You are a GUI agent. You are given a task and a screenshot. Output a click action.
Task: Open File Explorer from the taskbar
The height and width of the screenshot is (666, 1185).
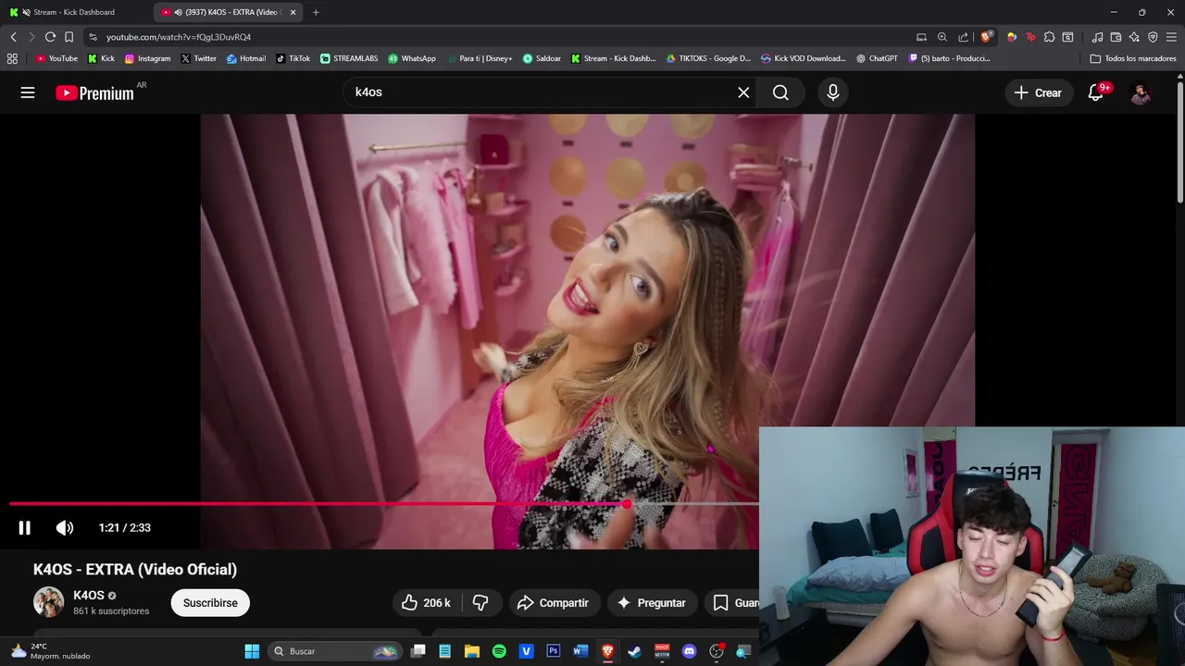[472, 651]
